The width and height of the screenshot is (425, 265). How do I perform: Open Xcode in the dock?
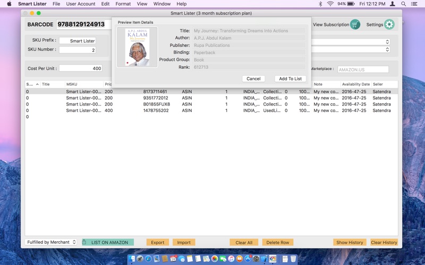tap(264, 259)
